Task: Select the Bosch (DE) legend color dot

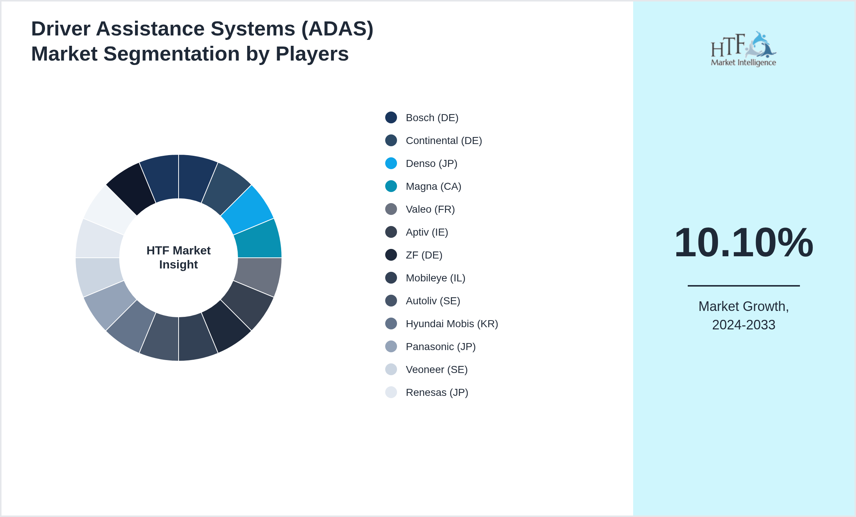Action: coord(390,117)
